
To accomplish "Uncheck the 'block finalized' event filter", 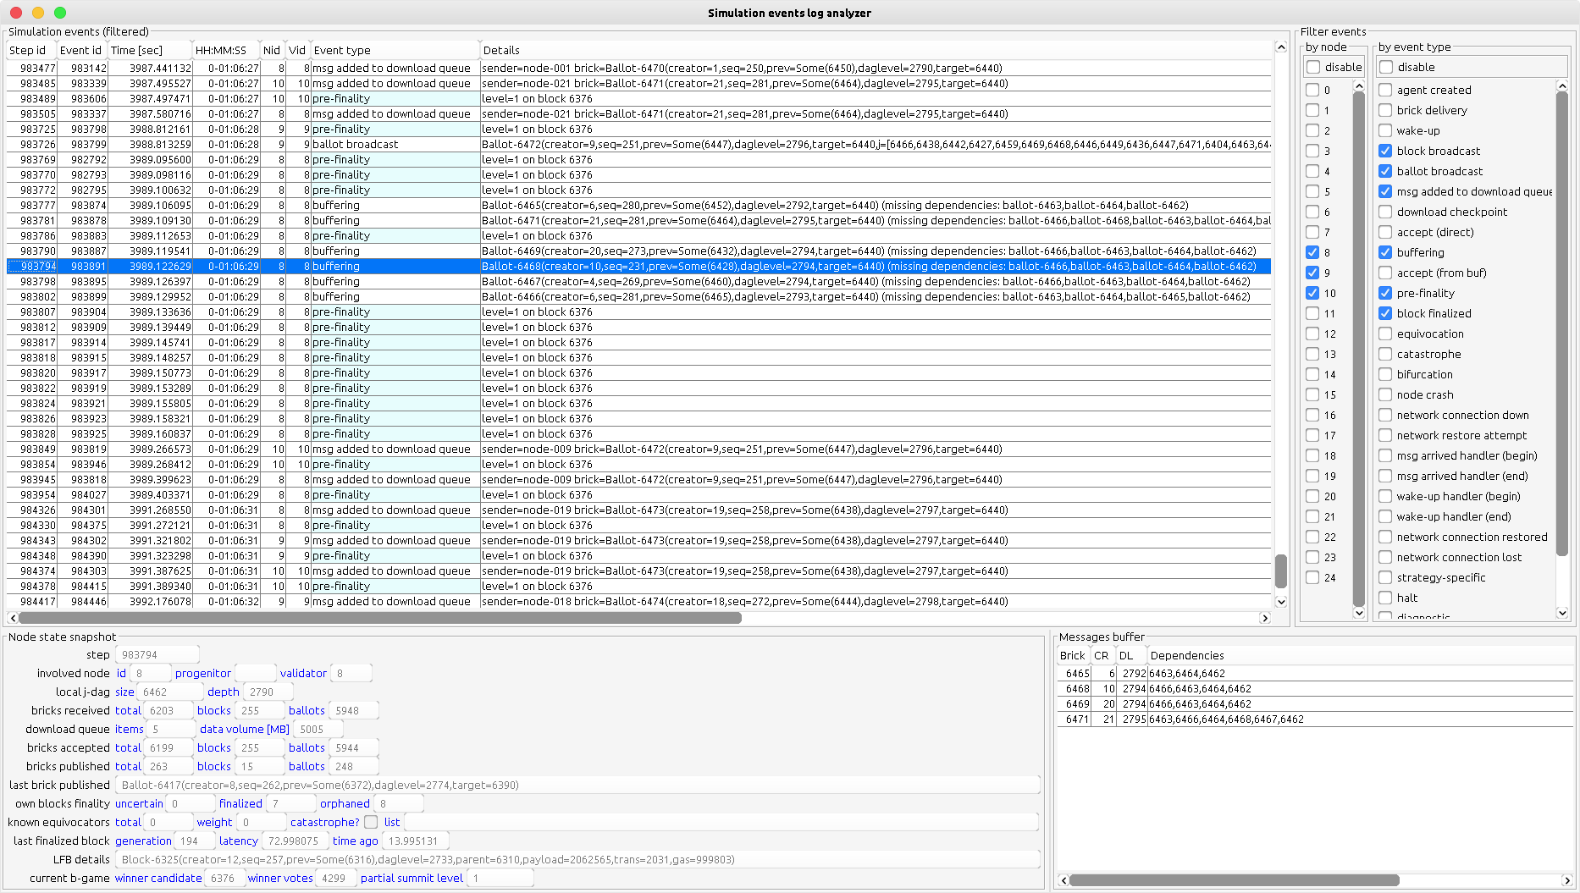I will [x=1385, y=313].
